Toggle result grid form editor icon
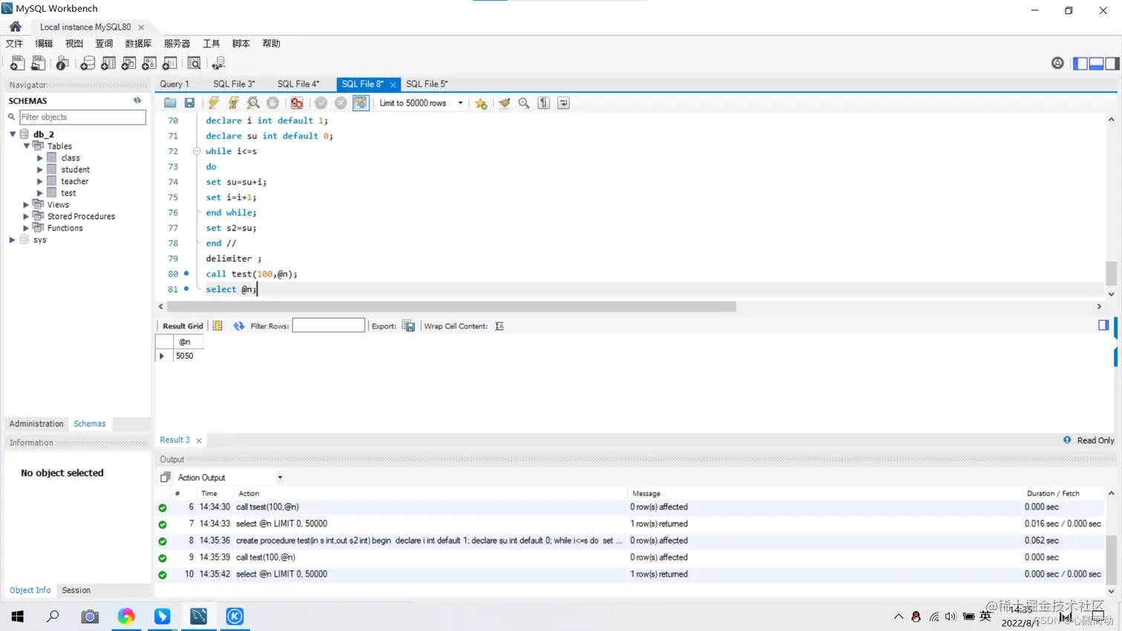This screenshot has width=1122, height=631. [217, 326]
